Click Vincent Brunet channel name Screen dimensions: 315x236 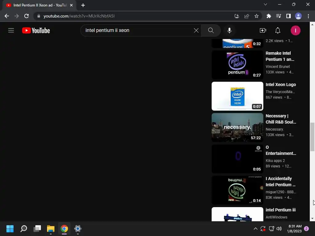pyautogui.click(x=278, y=66)
